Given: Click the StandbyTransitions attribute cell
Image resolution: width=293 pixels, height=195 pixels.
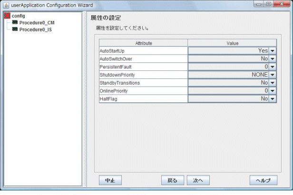Looking at the screenshot, I should 143,83.
